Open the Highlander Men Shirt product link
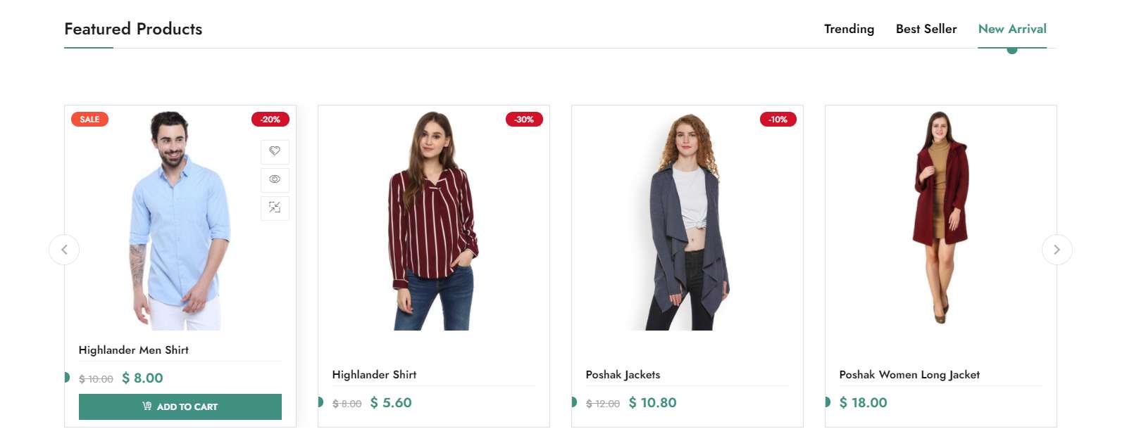Image resolution: width=1127 pixels, height=448 pixels. coord(134,350)
